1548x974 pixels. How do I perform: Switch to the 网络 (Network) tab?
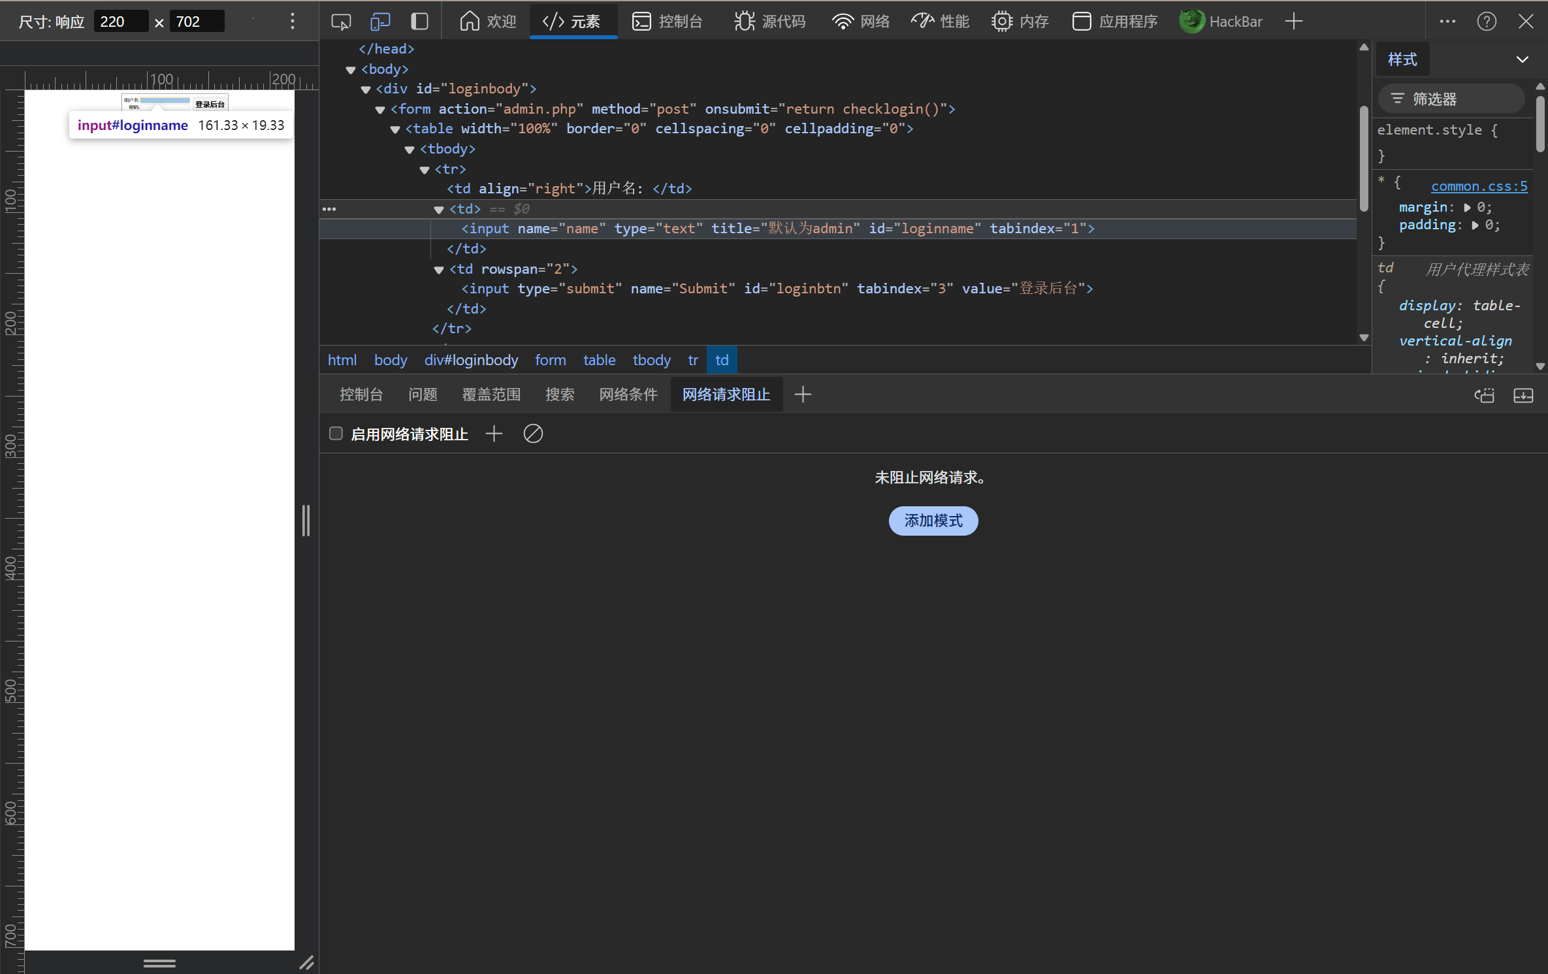pos(861,22)
